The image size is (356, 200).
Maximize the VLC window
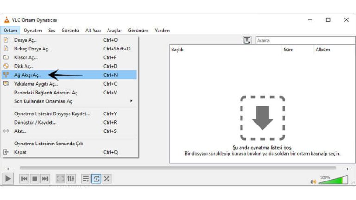(x=328, y=20)
